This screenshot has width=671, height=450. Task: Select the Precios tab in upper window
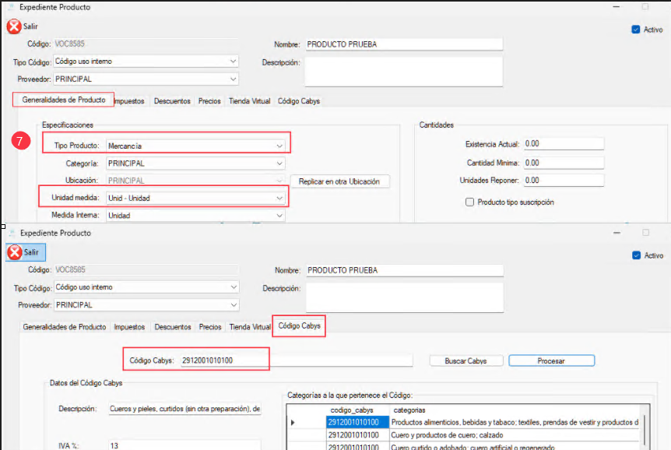(x=209, y=101)
